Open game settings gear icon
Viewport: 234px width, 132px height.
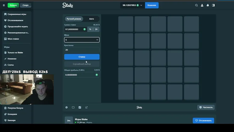[x=67, y=108]
